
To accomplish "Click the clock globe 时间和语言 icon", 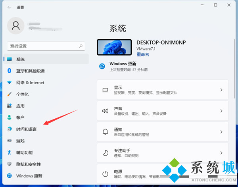I will pos(9,129).
